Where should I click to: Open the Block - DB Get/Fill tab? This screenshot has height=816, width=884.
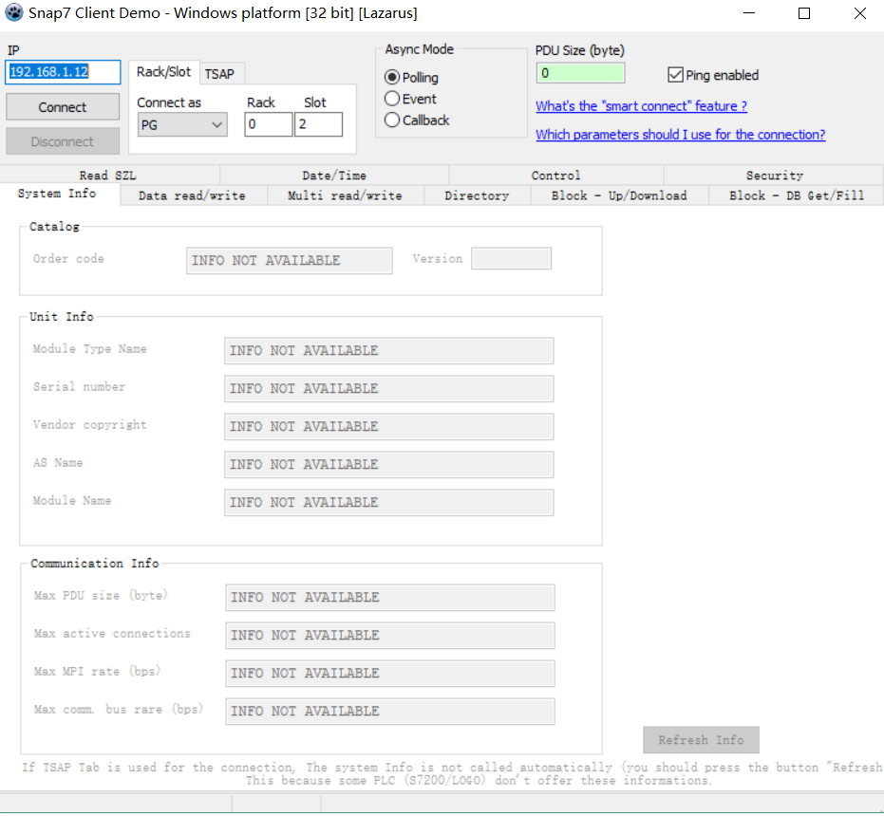click(x=796, y=195)
